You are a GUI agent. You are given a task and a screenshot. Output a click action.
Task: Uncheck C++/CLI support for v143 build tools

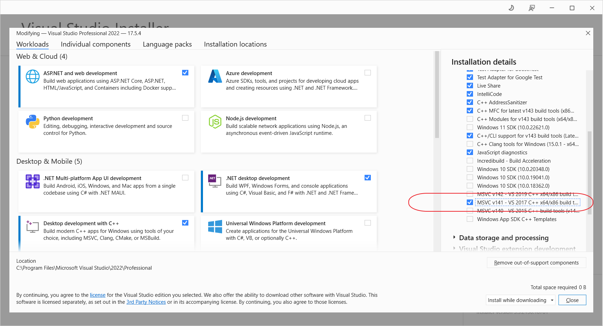(470, 136)
